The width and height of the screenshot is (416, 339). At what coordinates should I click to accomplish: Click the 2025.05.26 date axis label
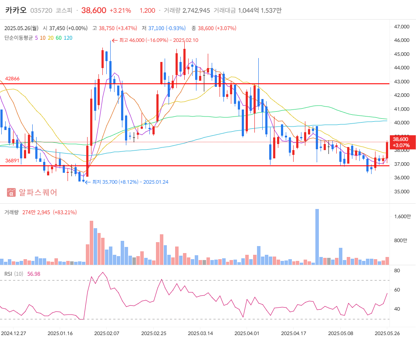(x=387, y=333)
